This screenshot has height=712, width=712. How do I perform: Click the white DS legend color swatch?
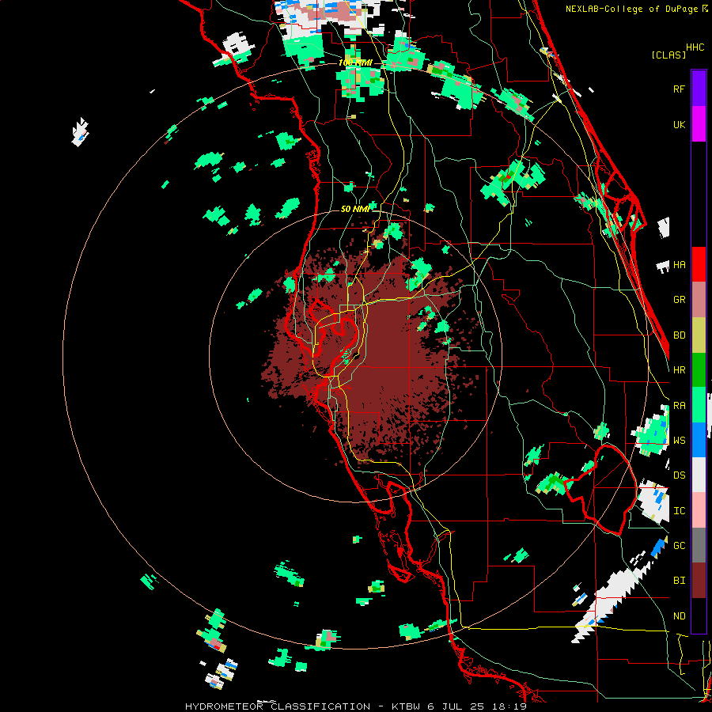tap(699, 475)
